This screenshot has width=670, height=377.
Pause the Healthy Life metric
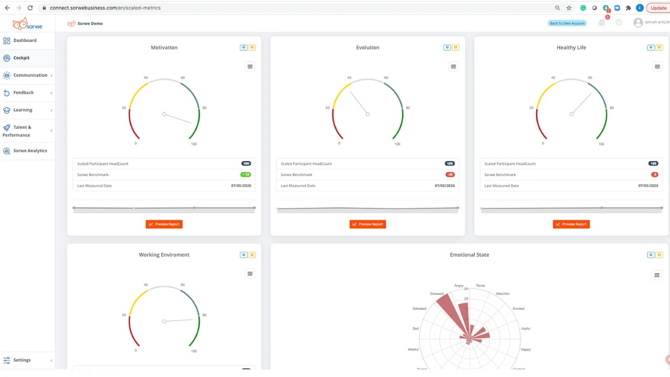click(x=660, y=48)
